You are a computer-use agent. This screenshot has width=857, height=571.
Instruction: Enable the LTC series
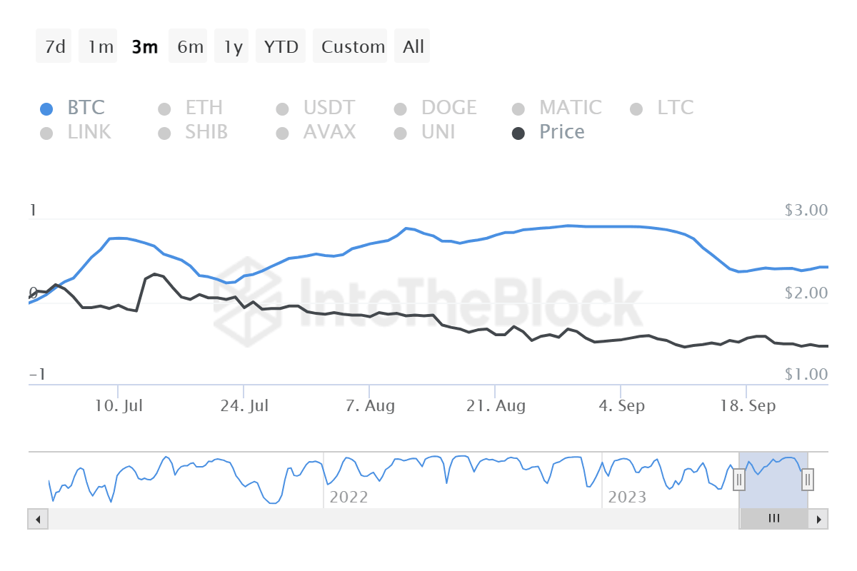click(x=636, y=107)
